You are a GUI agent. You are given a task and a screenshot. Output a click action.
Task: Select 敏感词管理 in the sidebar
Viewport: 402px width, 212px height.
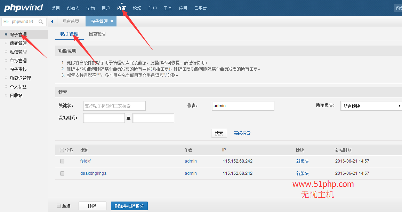click(x=20, y=78)
